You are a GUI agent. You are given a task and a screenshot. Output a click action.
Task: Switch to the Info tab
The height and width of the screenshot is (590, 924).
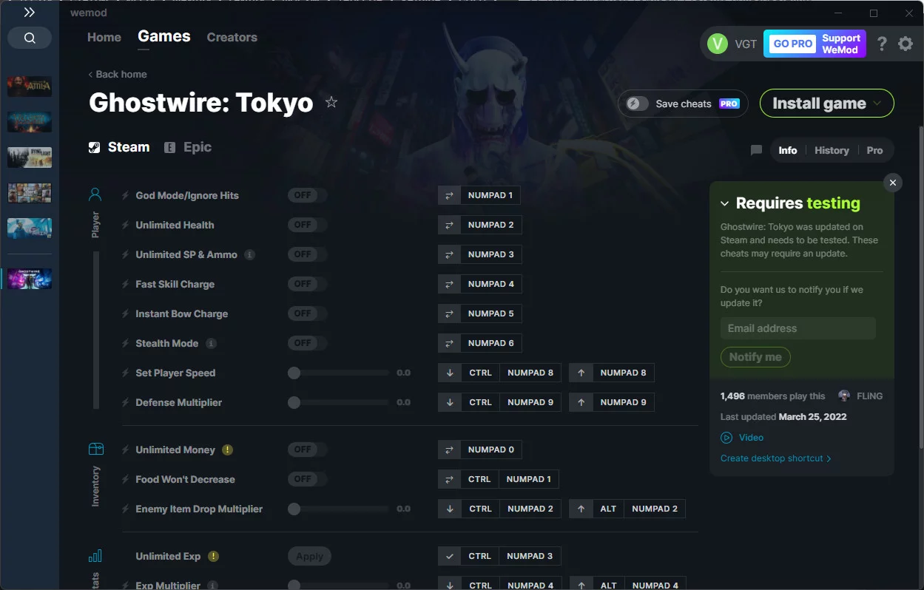(788, 150)
